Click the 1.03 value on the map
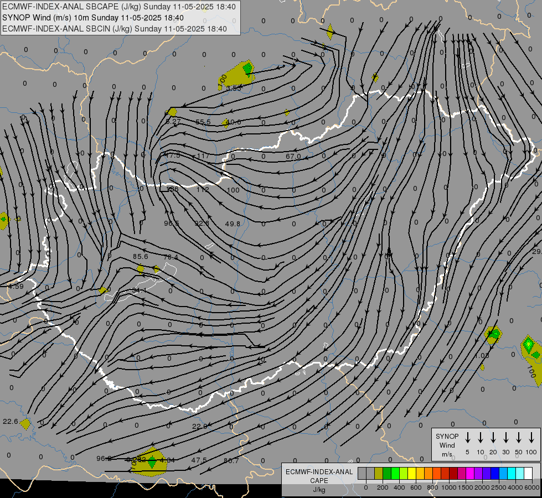Image resolution: width=542 pixels, height=498 pixels. pyautogui.click(x=482, y=356)
